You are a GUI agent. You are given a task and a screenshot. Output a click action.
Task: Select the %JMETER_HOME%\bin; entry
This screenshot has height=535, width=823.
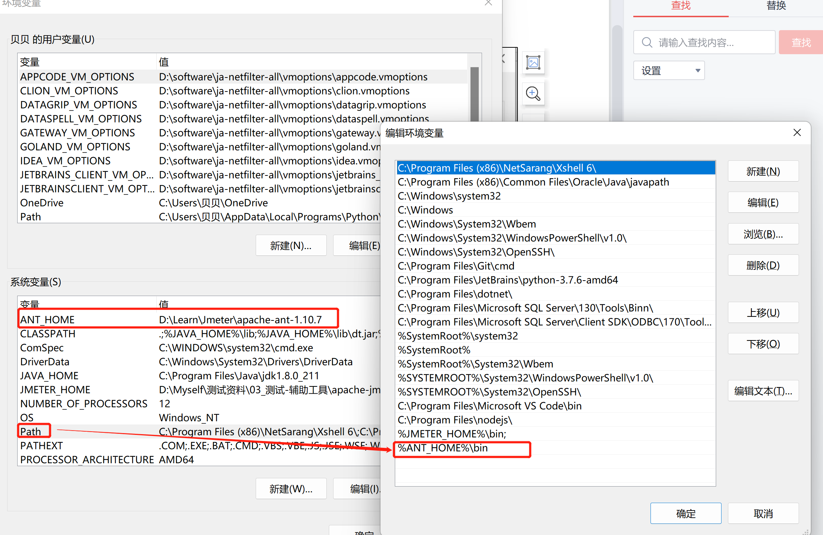point(452,434)
